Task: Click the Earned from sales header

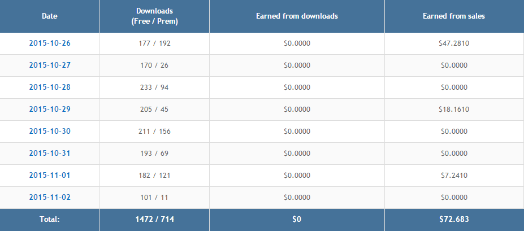Action: coord(454,16)
